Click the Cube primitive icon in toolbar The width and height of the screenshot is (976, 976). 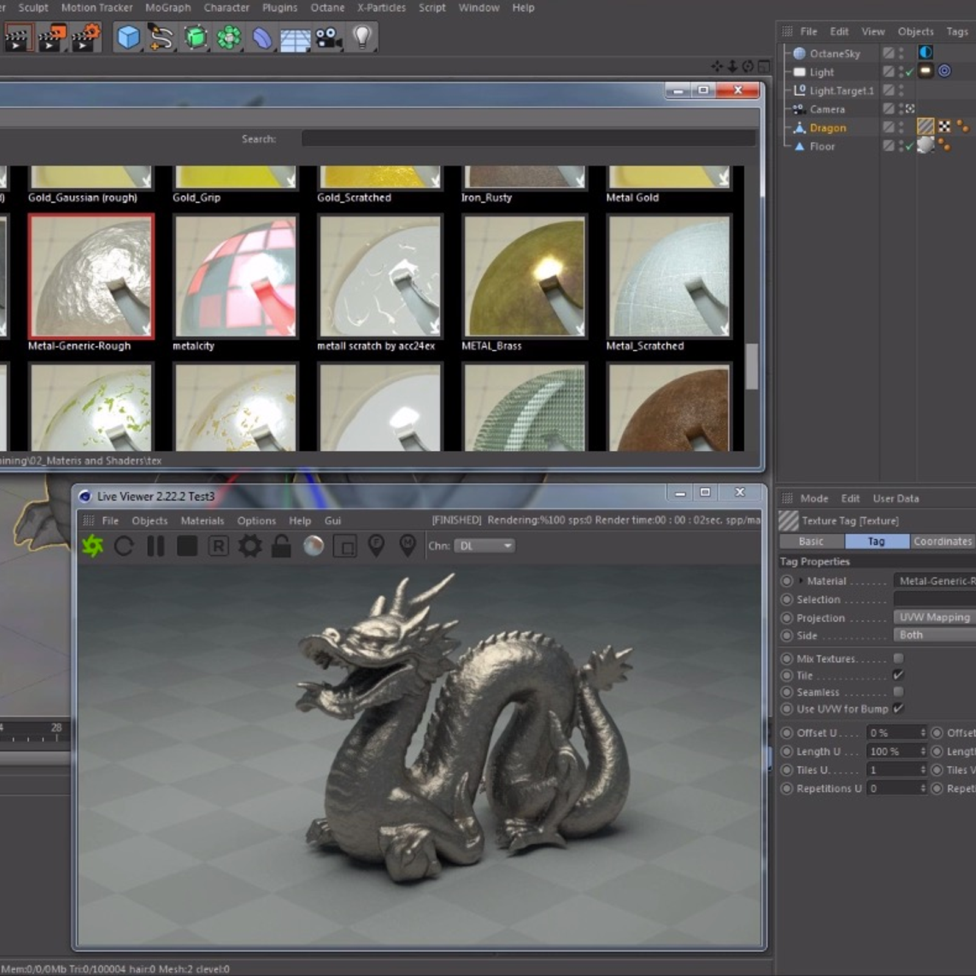point(128,38)
